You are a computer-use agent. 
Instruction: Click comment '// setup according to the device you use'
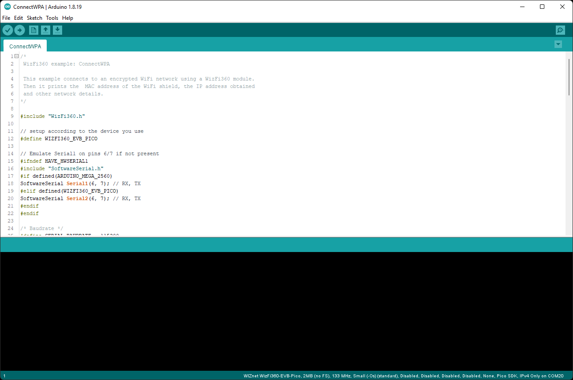[82, 131]
